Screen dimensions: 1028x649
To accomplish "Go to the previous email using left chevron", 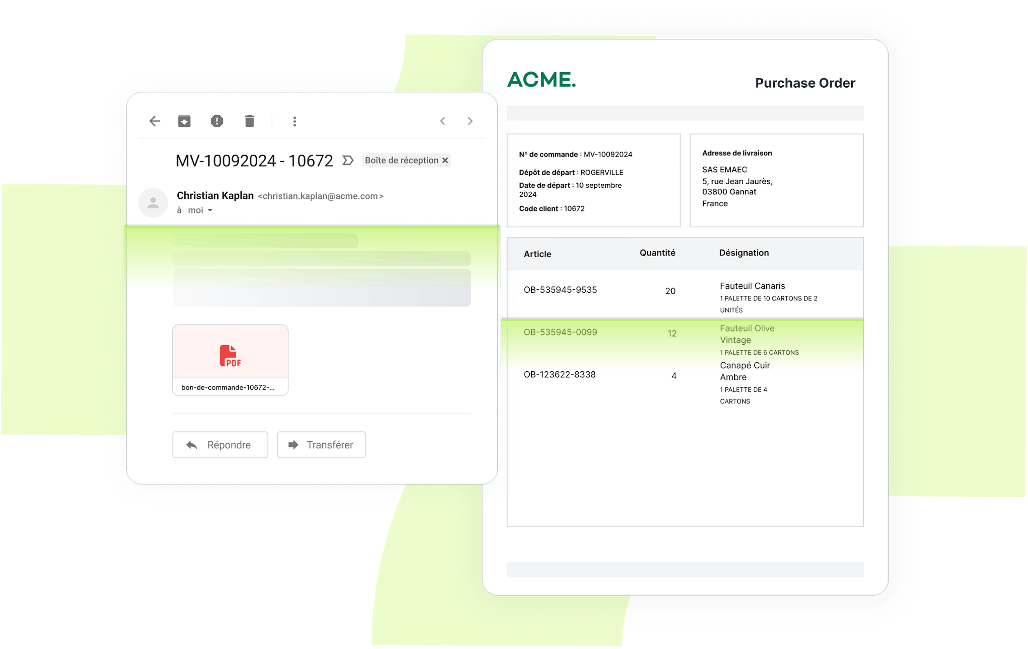I will click(x=443, y=121).
